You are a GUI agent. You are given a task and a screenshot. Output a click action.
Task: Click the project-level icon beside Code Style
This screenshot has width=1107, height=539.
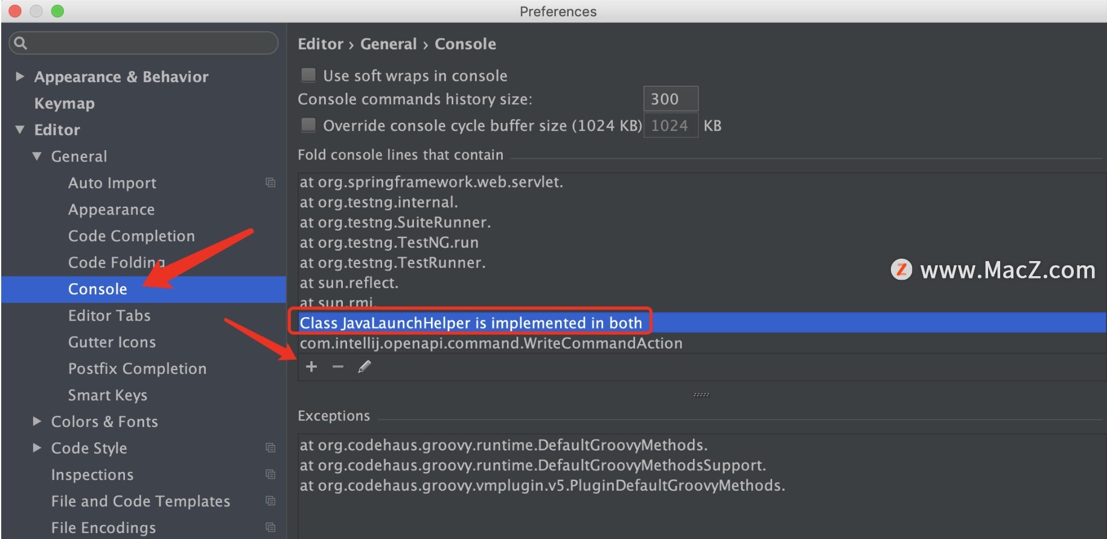pos(270,448)
